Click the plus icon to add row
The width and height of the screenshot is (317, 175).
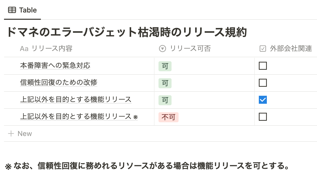(11, 133)
